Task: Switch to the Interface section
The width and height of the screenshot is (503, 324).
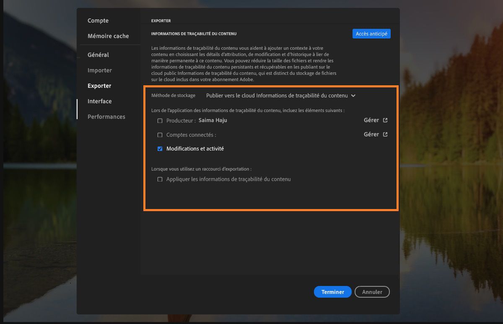Action: tap(99, 101)
